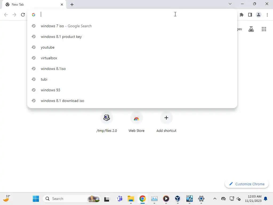Show hidden system tray icons
The image size is (273, 205).
[215, 199]
